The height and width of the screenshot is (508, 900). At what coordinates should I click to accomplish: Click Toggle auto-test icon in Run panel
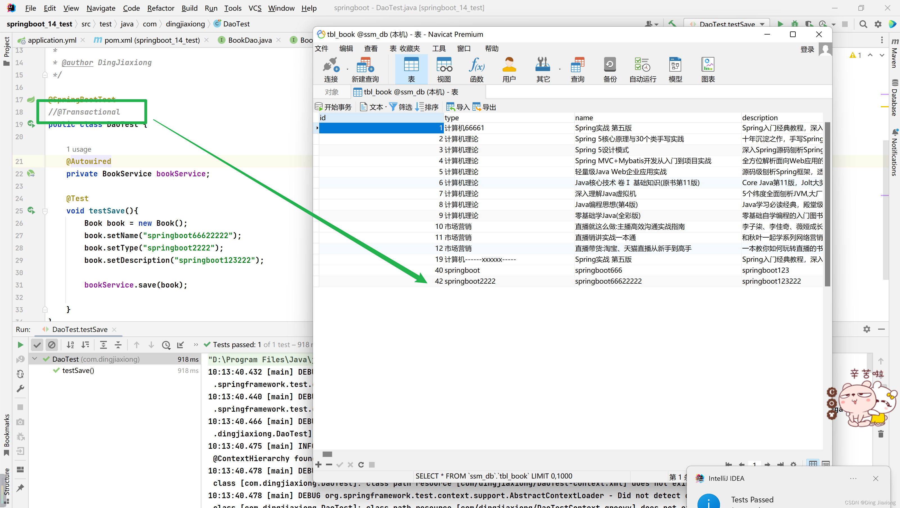click(x=20, y=374)
